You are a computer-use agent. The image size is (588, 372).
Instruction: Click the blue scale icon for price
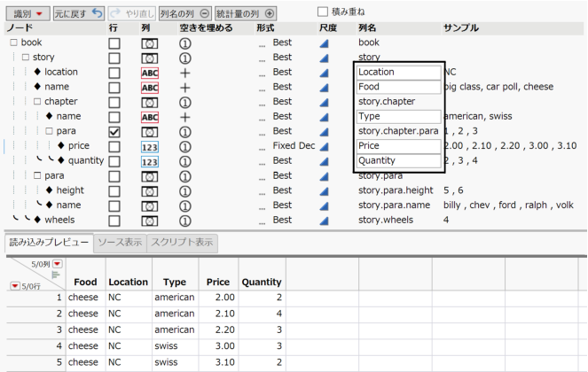point(324,146)
